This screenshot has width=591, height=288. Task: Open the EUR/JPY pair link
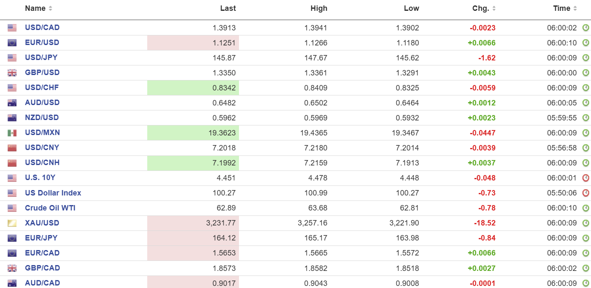[41, 238]
